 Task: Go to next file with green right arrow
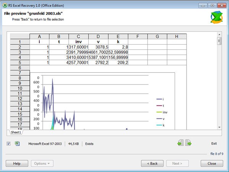188,143
